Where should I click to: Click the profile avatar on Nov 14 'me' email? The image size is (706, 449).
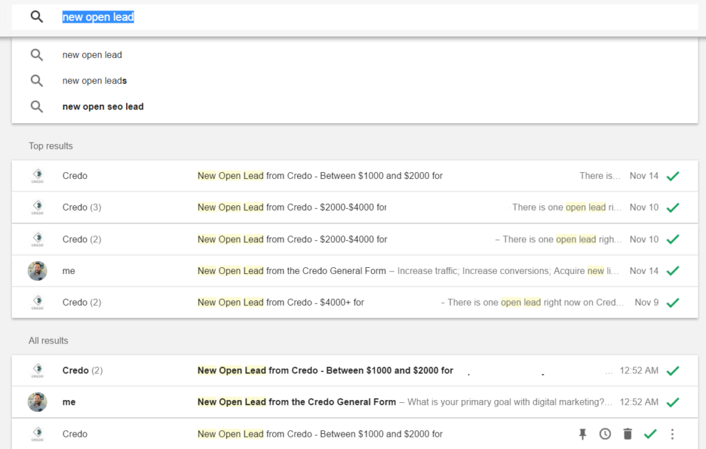(x=37, y=271)
